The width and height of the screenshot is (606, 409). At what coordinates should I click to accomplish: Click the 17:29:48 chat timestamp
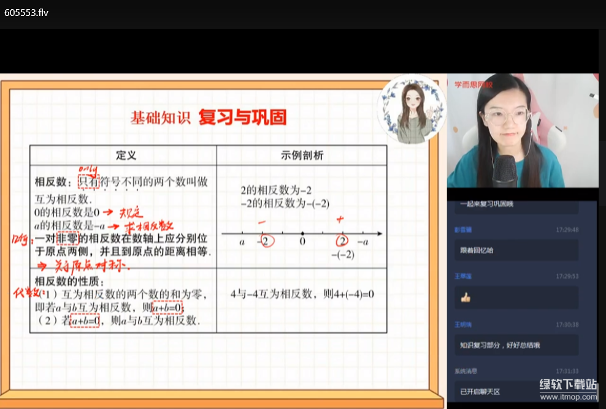point(567,230)
